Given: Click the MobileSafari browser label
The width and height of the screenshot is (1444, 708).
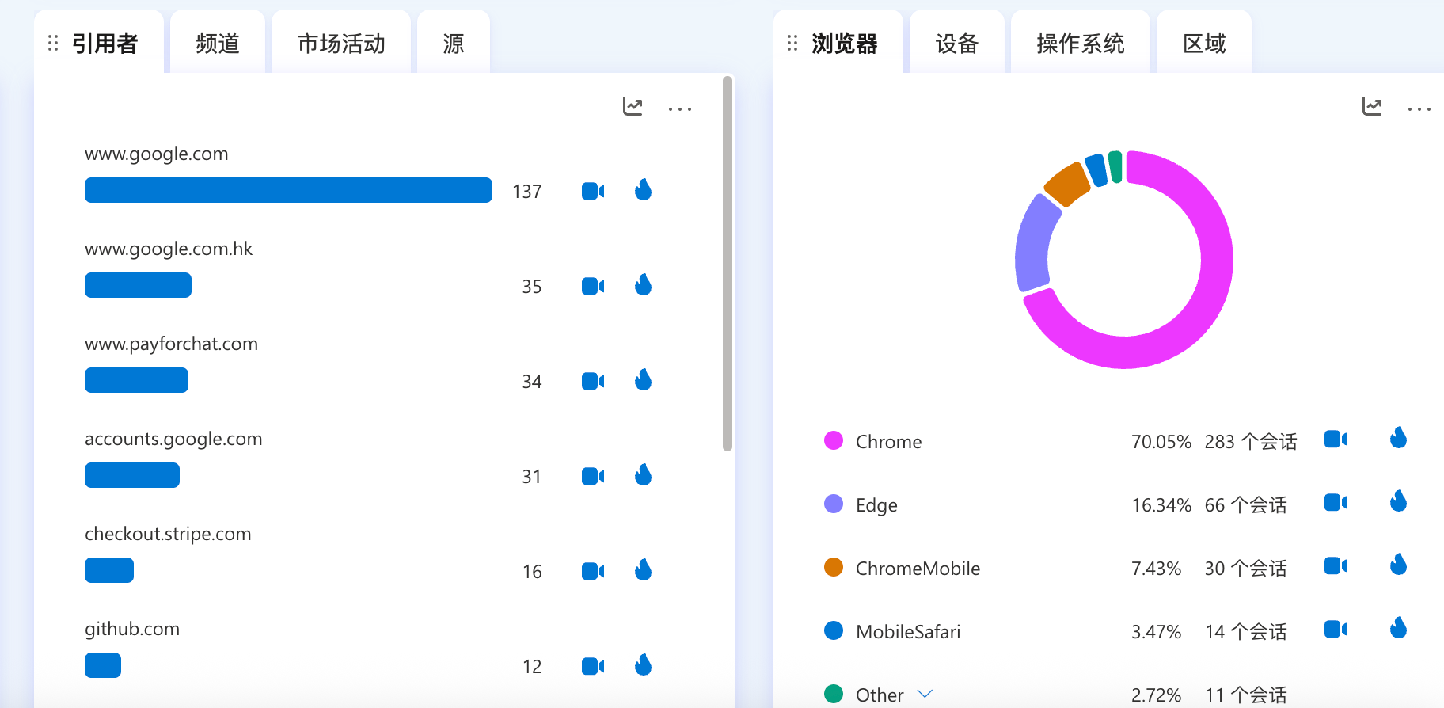Looking at the screenshot, I should pos(908,632).
